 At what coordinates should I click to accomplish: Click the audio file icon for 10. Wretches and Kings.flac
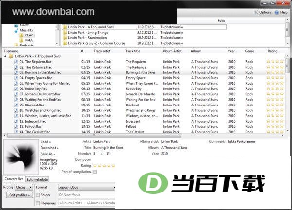(17, 110)
